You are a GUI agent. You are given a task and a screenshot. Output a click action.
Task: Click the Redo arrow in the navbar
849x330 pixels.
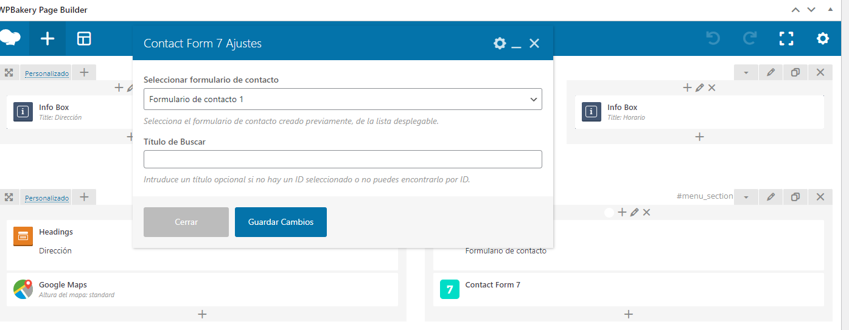click(x=750, y=39)
